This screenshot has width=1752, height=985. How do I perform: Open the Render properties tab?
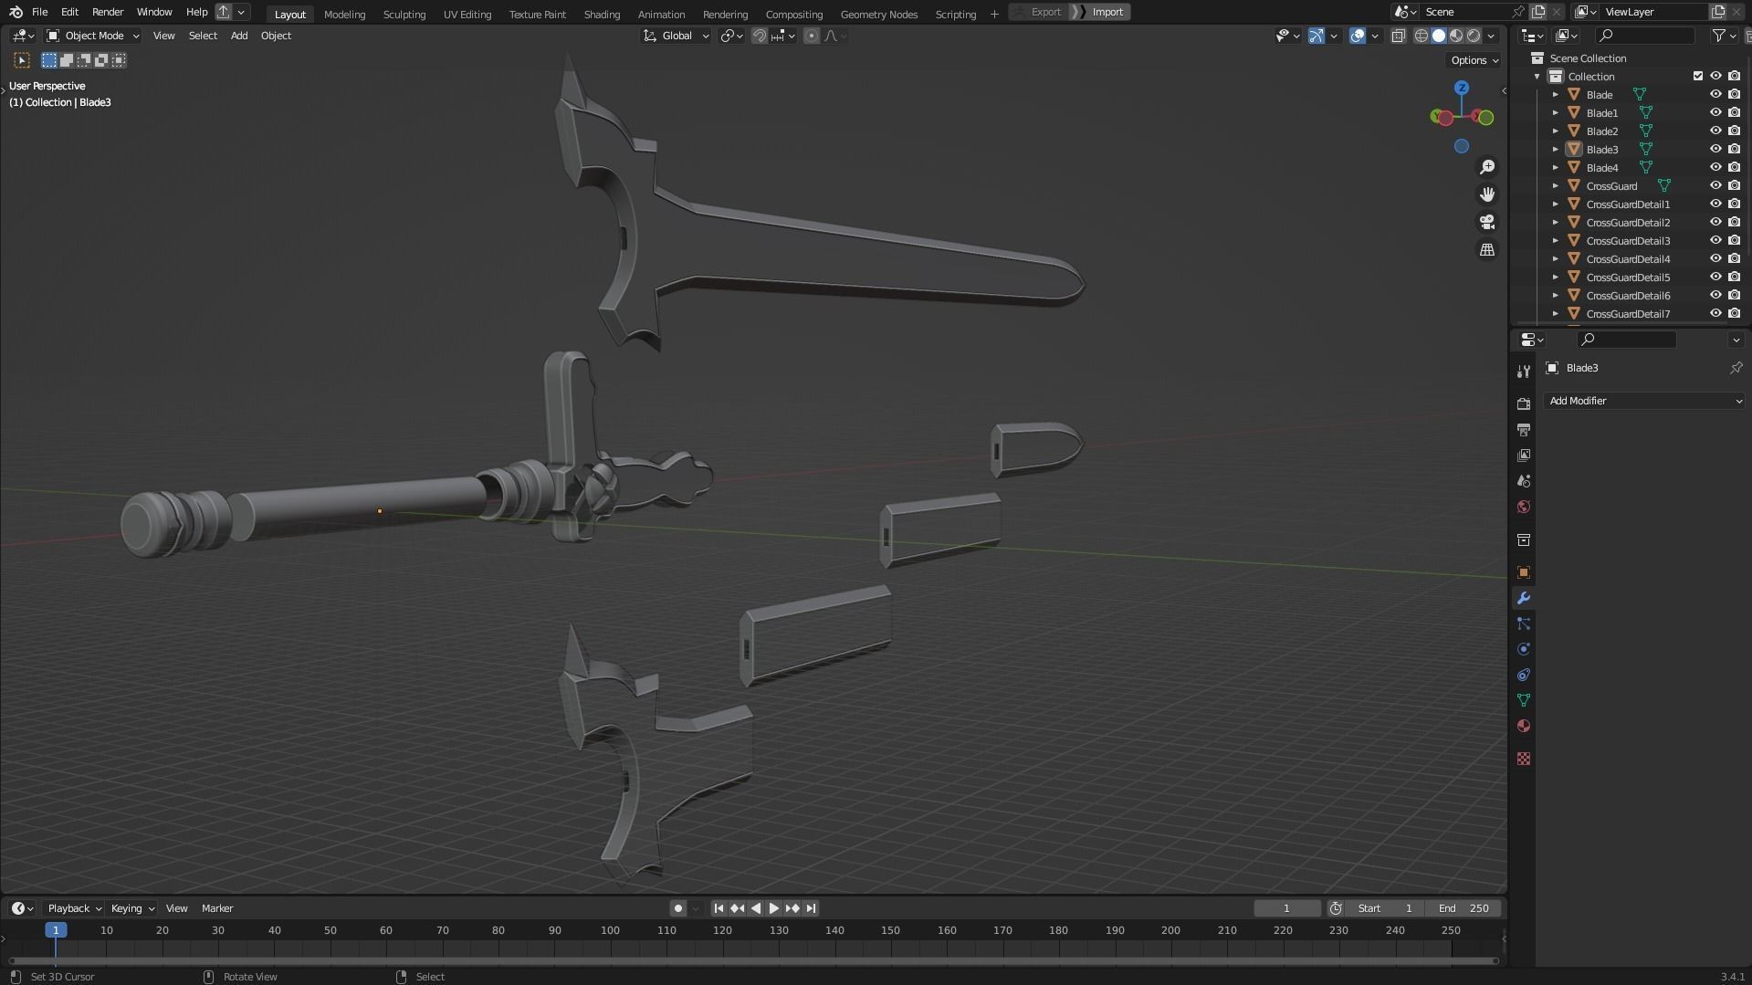1523,403
